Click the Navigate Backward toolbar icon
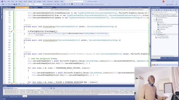Viewport: 179px width, 100px height. pyautogui.click(x=3, y=4)
